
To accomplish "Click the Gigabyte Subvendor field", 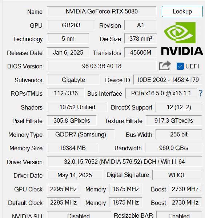I will click(73, 80).
